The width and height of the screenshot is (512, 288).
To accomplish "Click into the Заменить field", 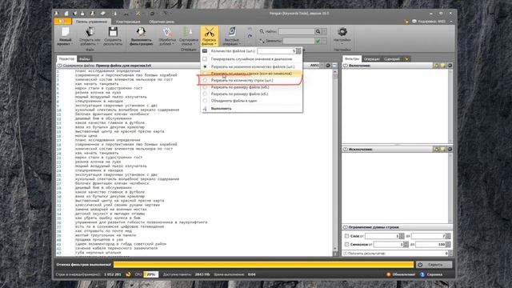I will point(298,41).
